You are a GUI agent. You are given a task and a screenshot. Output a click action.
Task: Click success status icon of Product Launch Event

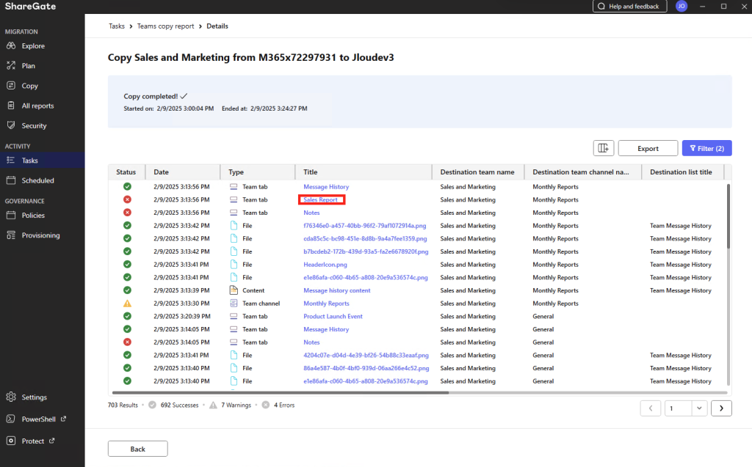click(127, 316)
